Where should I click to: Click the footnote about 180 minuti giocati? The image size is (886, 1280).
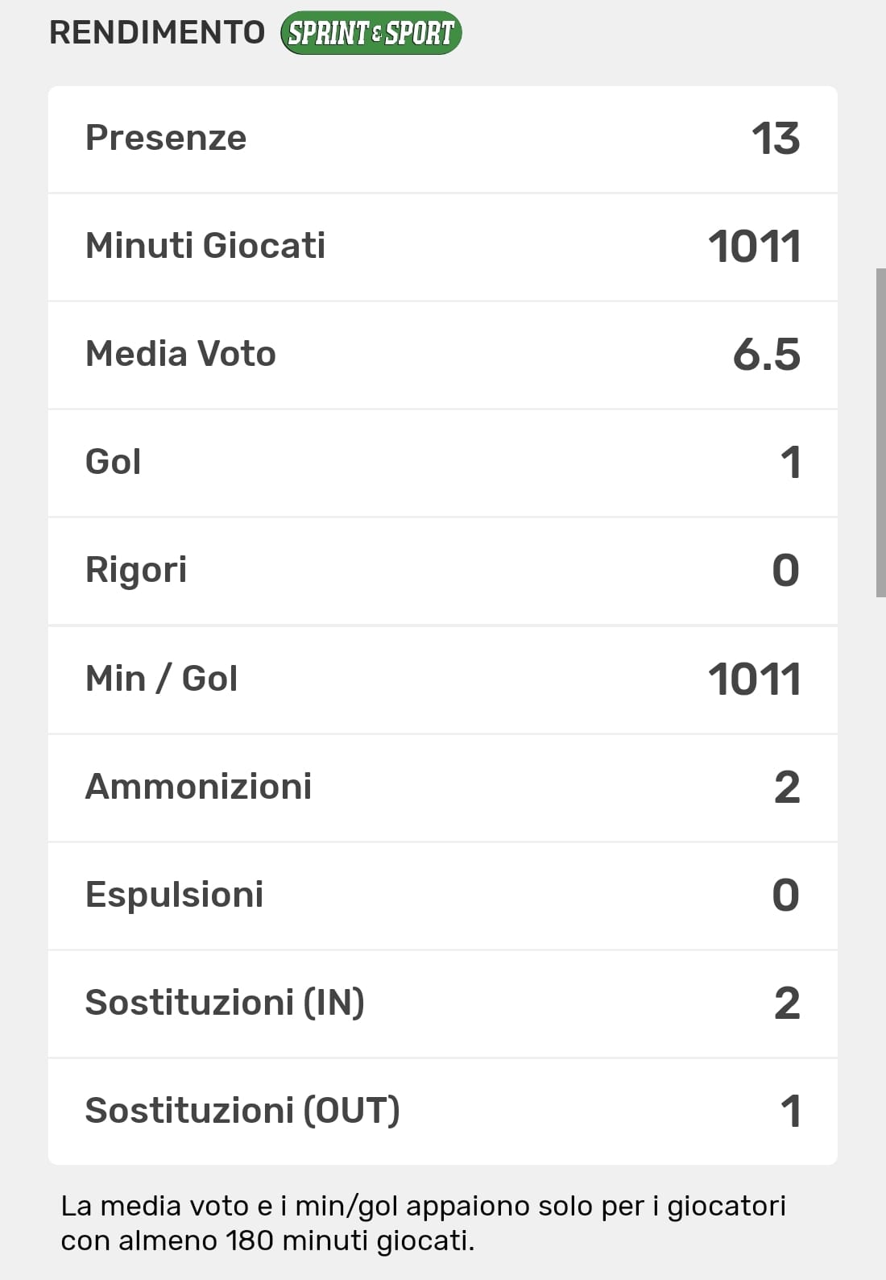pyautogui.click(x=423, y=1223)
